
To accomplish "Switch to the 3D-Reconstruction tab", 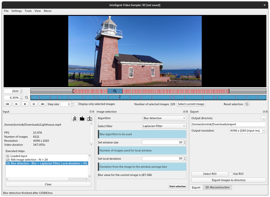I will click(x=217, y=187).
